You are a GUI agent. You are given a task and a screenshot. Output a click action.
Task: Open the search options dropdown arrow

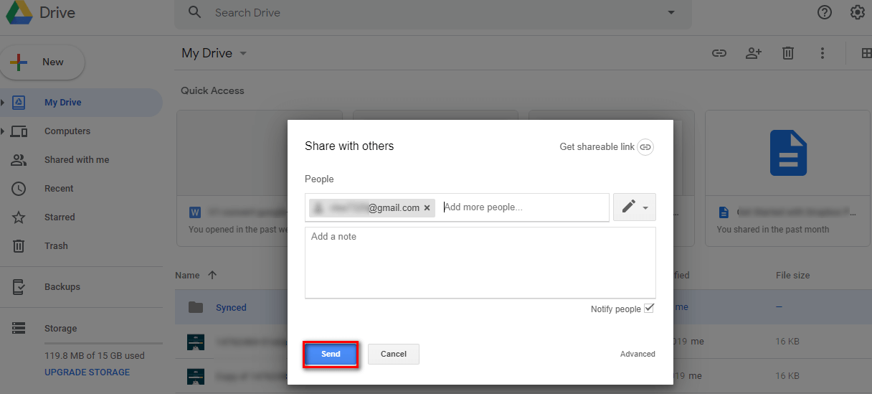tap(671, 13)
